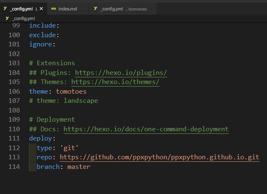Viewport: 267px width, 194px height.
Task: Click the 'deploy:' key
Action: point(42,138)
